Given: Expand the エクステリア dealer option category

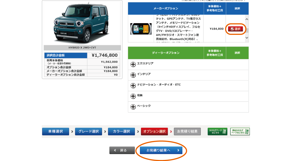Looking at the screenshot, I should point(133,64).
